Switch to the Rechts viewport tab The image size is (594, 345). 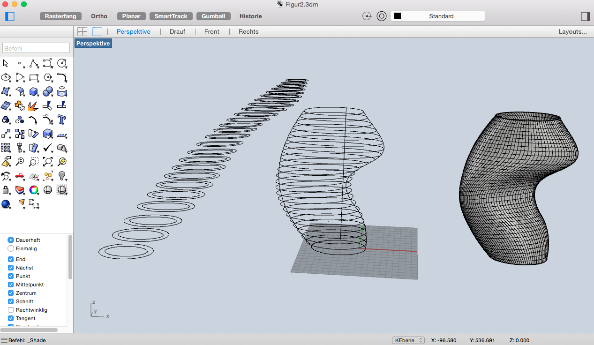pos(248,32)
